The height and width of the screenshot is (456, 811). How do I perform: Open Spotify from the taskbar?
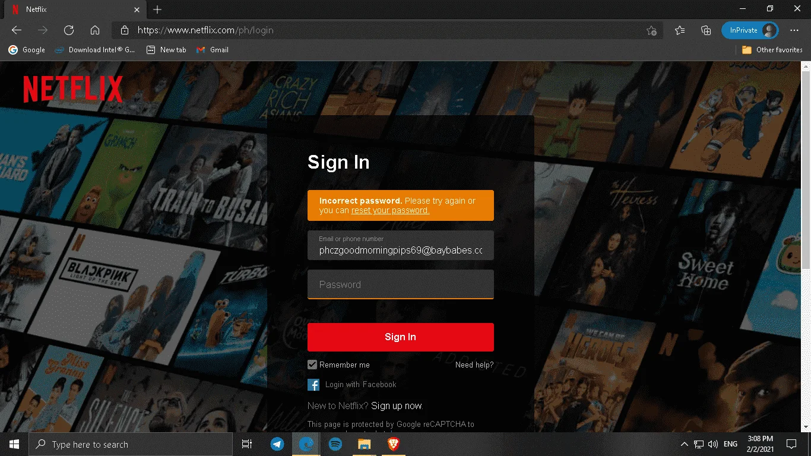tap(335, 444)
